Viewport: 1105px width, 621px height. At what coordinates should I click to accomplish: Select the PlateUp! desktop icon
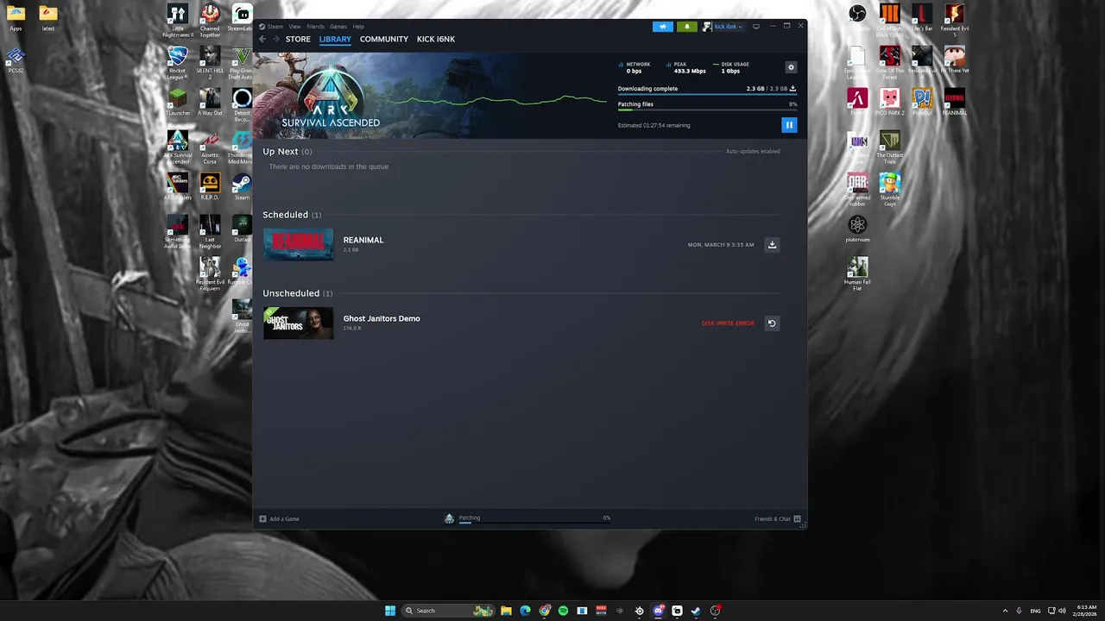[x=922, y=102]
